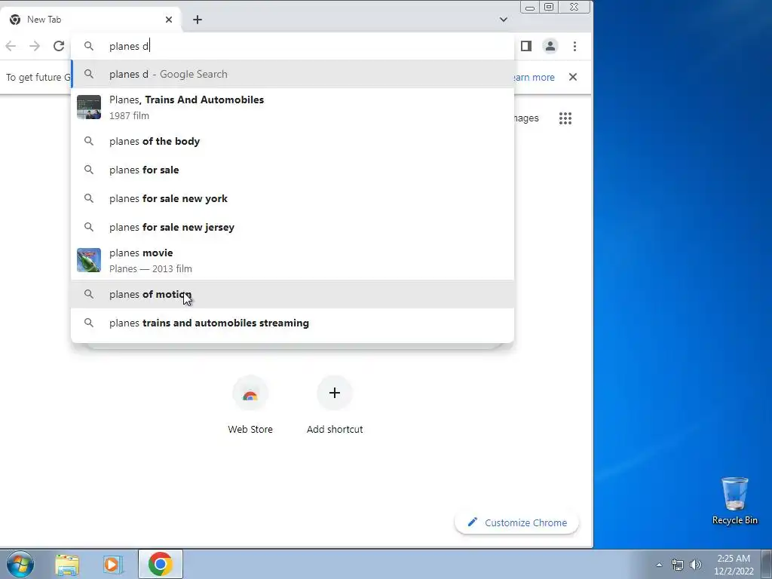Viewport: 772px width, 579px height.
Task: Open the profile avatar icon
Action: coord(550,46)
